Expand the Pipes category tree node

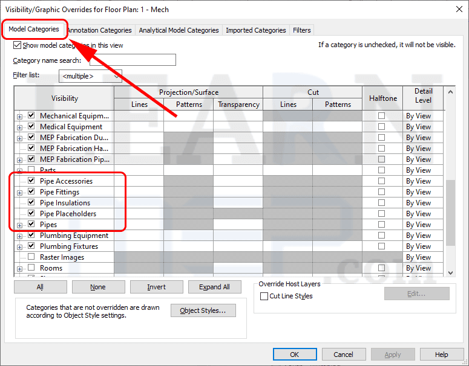(20, 225)
